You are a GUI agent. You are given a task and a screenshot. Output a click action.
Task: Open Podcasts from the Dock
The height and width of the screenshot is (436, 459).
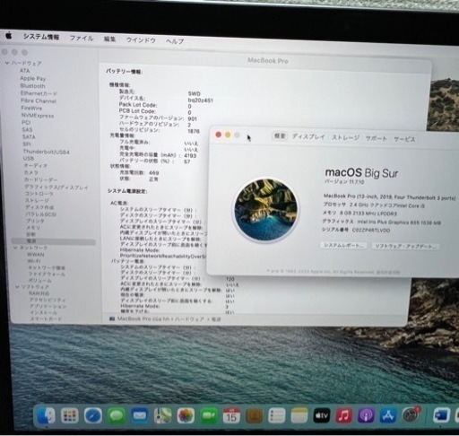click(366, 415)
